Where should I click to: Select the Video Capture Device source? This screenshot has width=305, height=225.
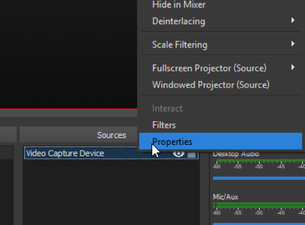coord(65,154)
